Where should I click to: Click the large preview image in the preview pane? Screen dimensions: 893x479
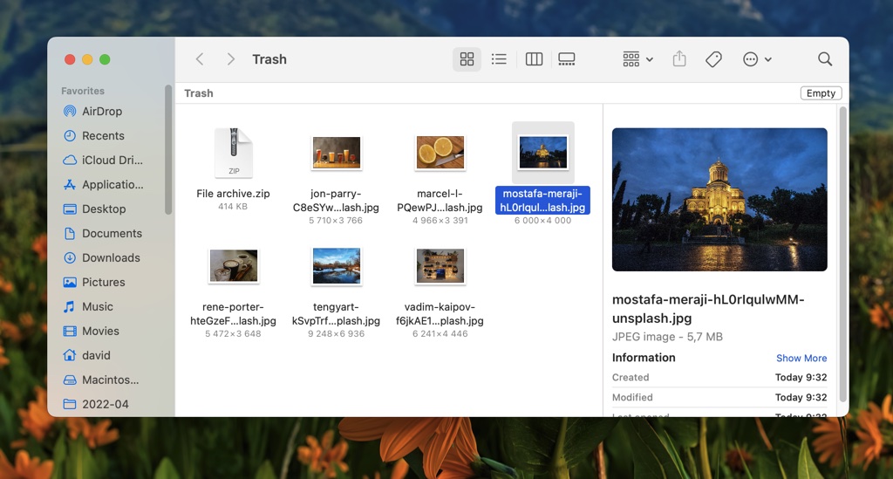(x=719, y=199)
